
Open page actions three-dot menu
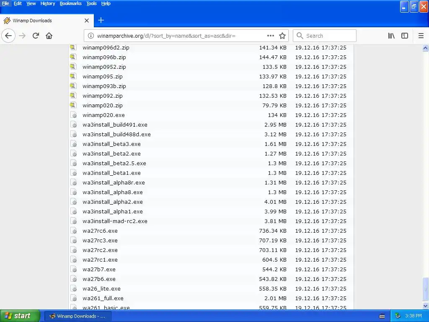(270, 36)
